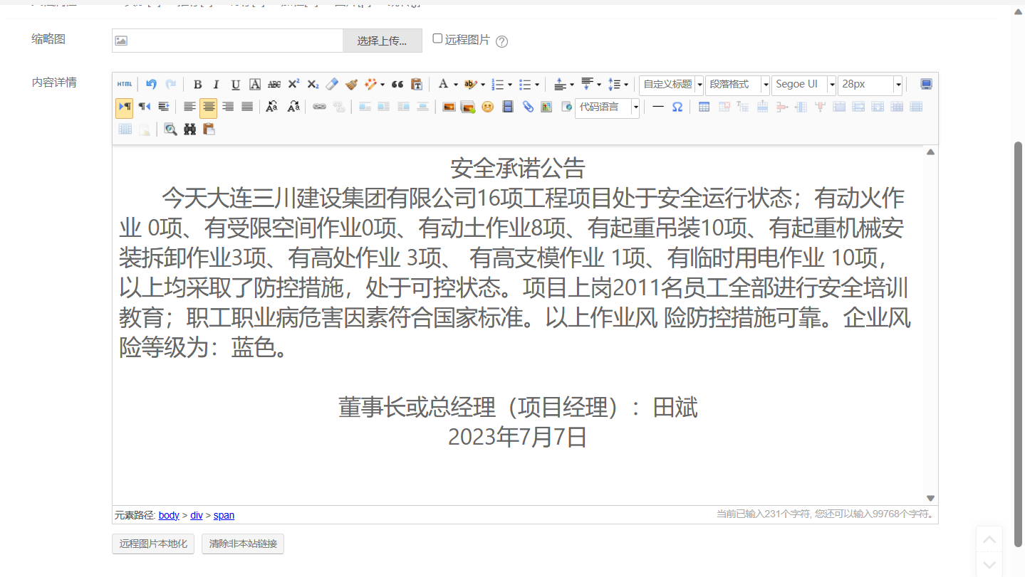
Task: Apply font border to text
Action: coord(255,85)
